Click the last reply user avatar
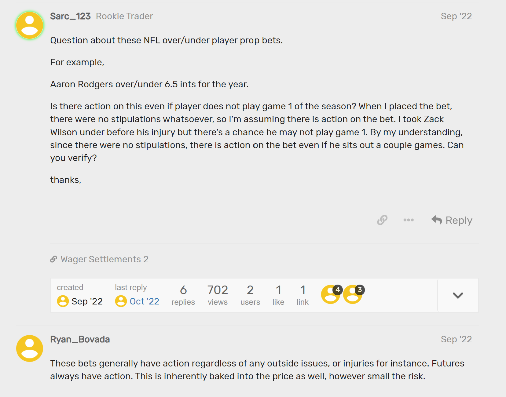Image resolution: width=506 pixels, height=397 pixels. click(121, 301)
